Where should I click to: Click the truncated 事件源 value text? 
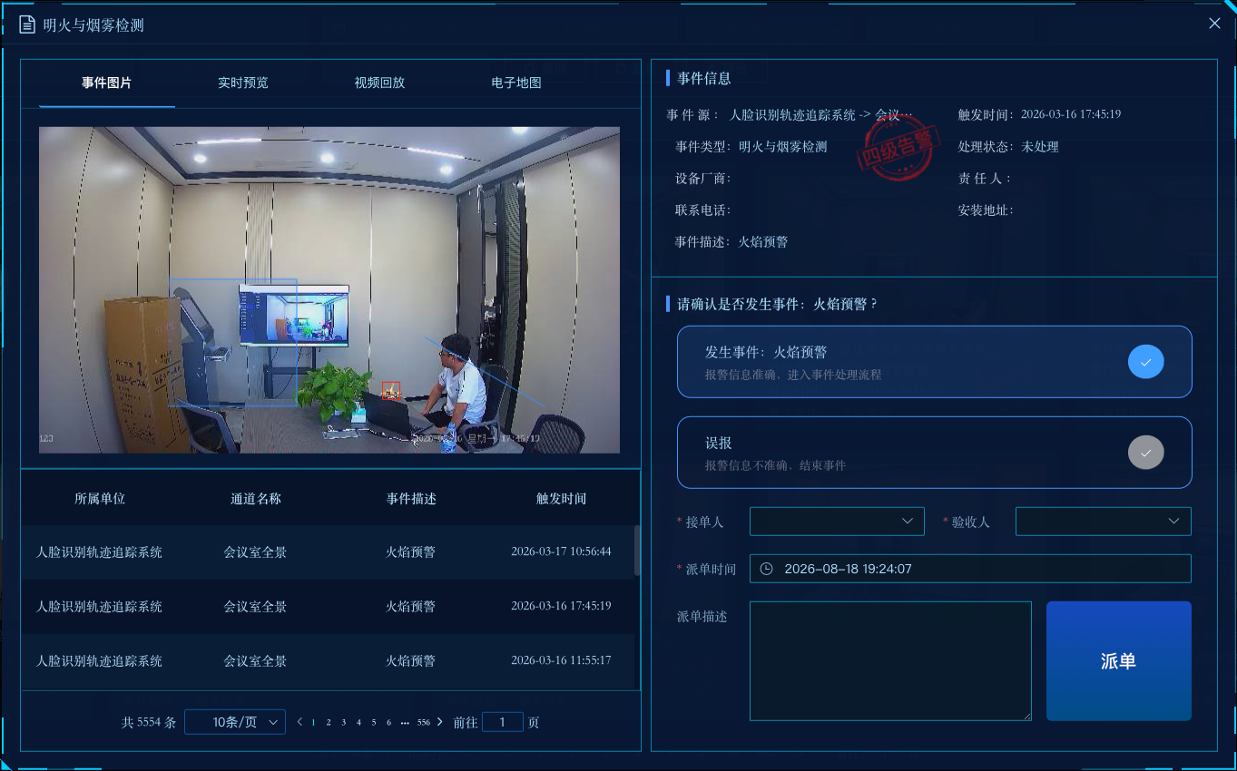820,115
